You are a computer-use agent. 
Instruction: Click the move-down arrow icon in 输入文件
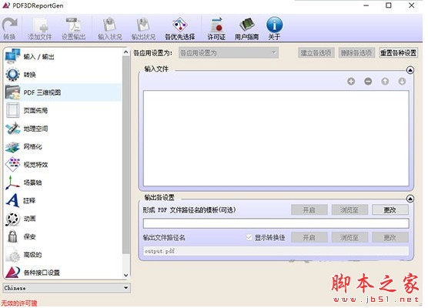(x=402, y=82)
